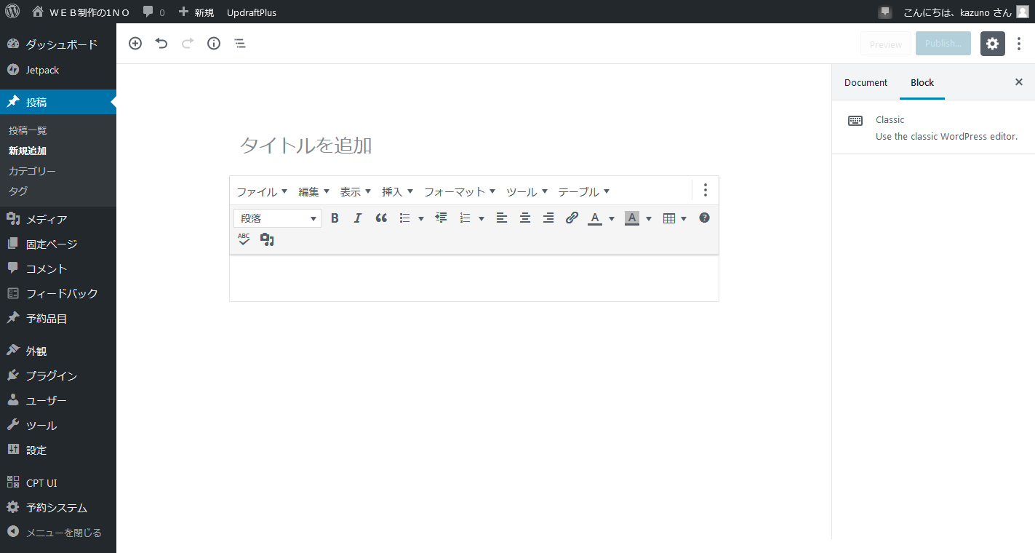Image resolution: width=1035 pixels, height=553 pixels.
Task: Toggle italic formatting in the Classic toolbar
Action: 357,218
